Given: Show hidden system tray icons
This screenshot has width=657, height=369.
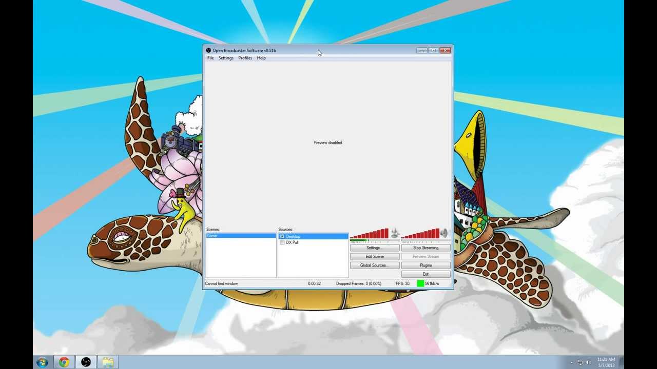Looking at the screenshot, I should [572, 362].
